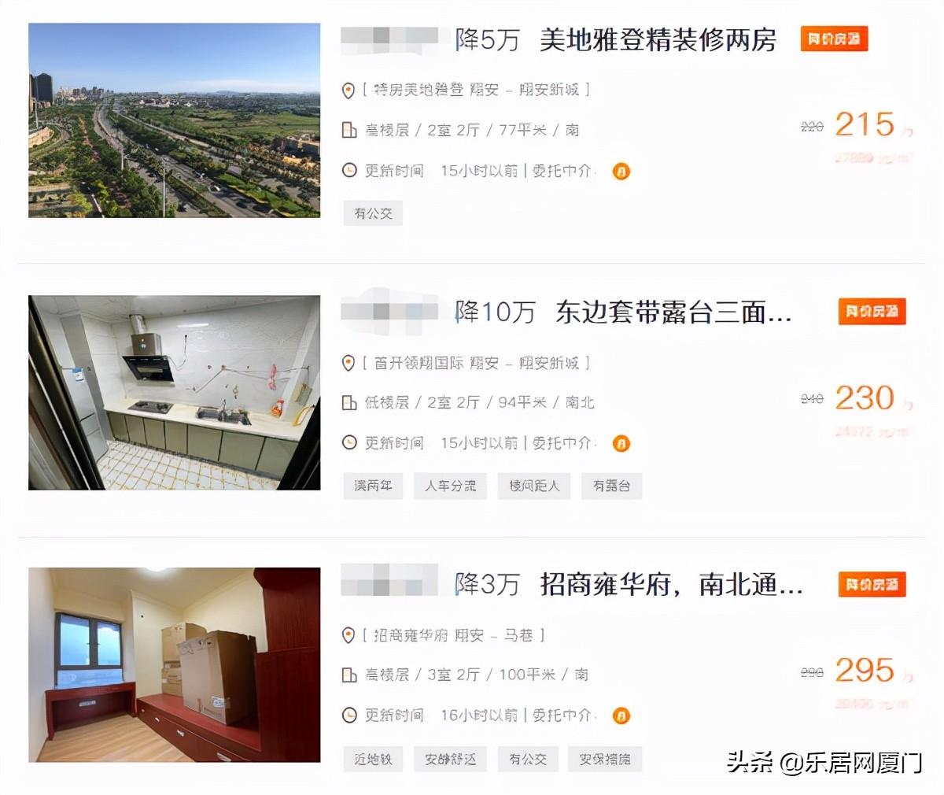The width and height of the screenshot is (944, 795).
Task: Open listing title 招商雍华府，南北通
Action: pos(671,585)
